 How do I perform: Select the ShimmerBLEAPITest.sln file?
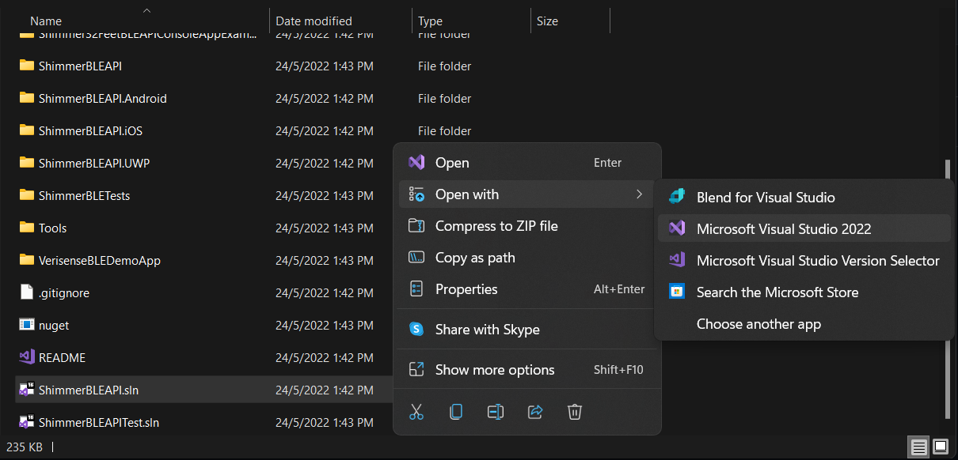[99, 422]
